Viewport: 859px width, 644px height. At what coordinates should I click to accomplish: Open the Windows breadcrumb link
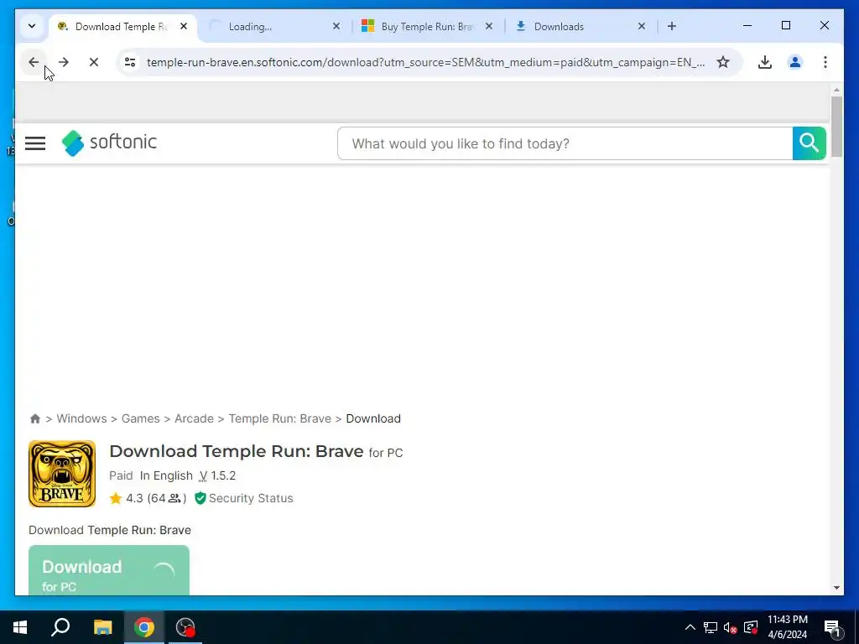pos(81,419)
